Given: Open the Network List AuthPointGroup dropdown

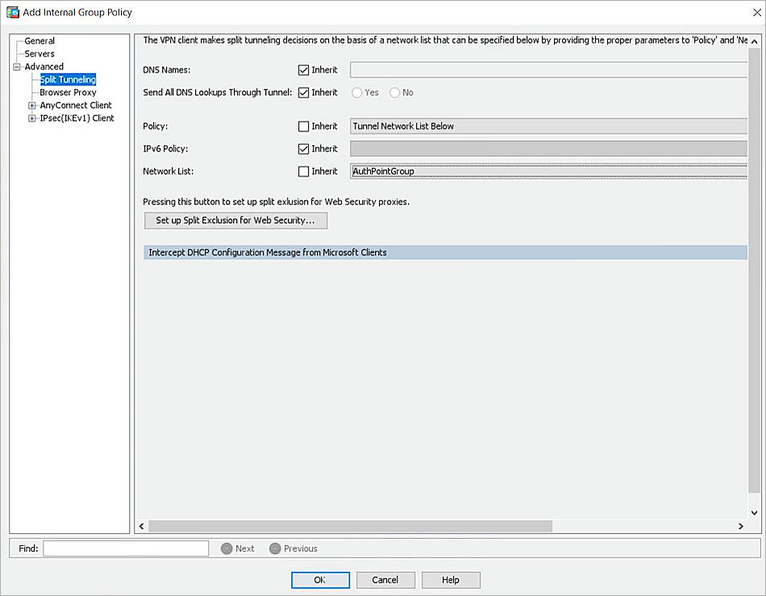Looking at the screenshot, I should [548, 172].
